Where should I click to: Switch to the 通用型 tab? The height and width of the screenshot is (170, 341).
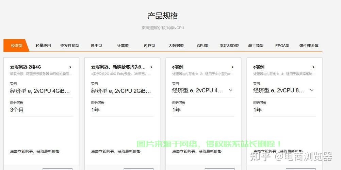point(96,46)
